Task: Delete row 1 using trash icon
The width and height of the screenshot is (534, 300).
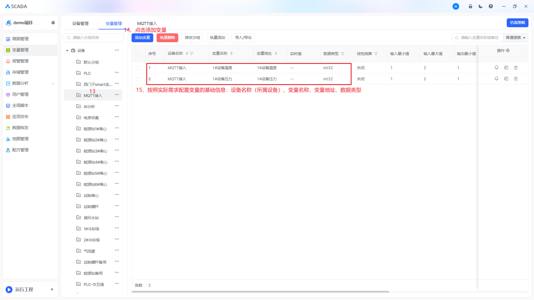Action: tap(516, 67)
